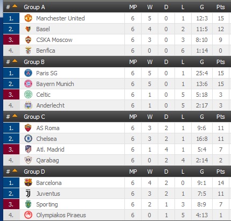
Task: Click the Juventus logo icon
Action: [28, 194]
